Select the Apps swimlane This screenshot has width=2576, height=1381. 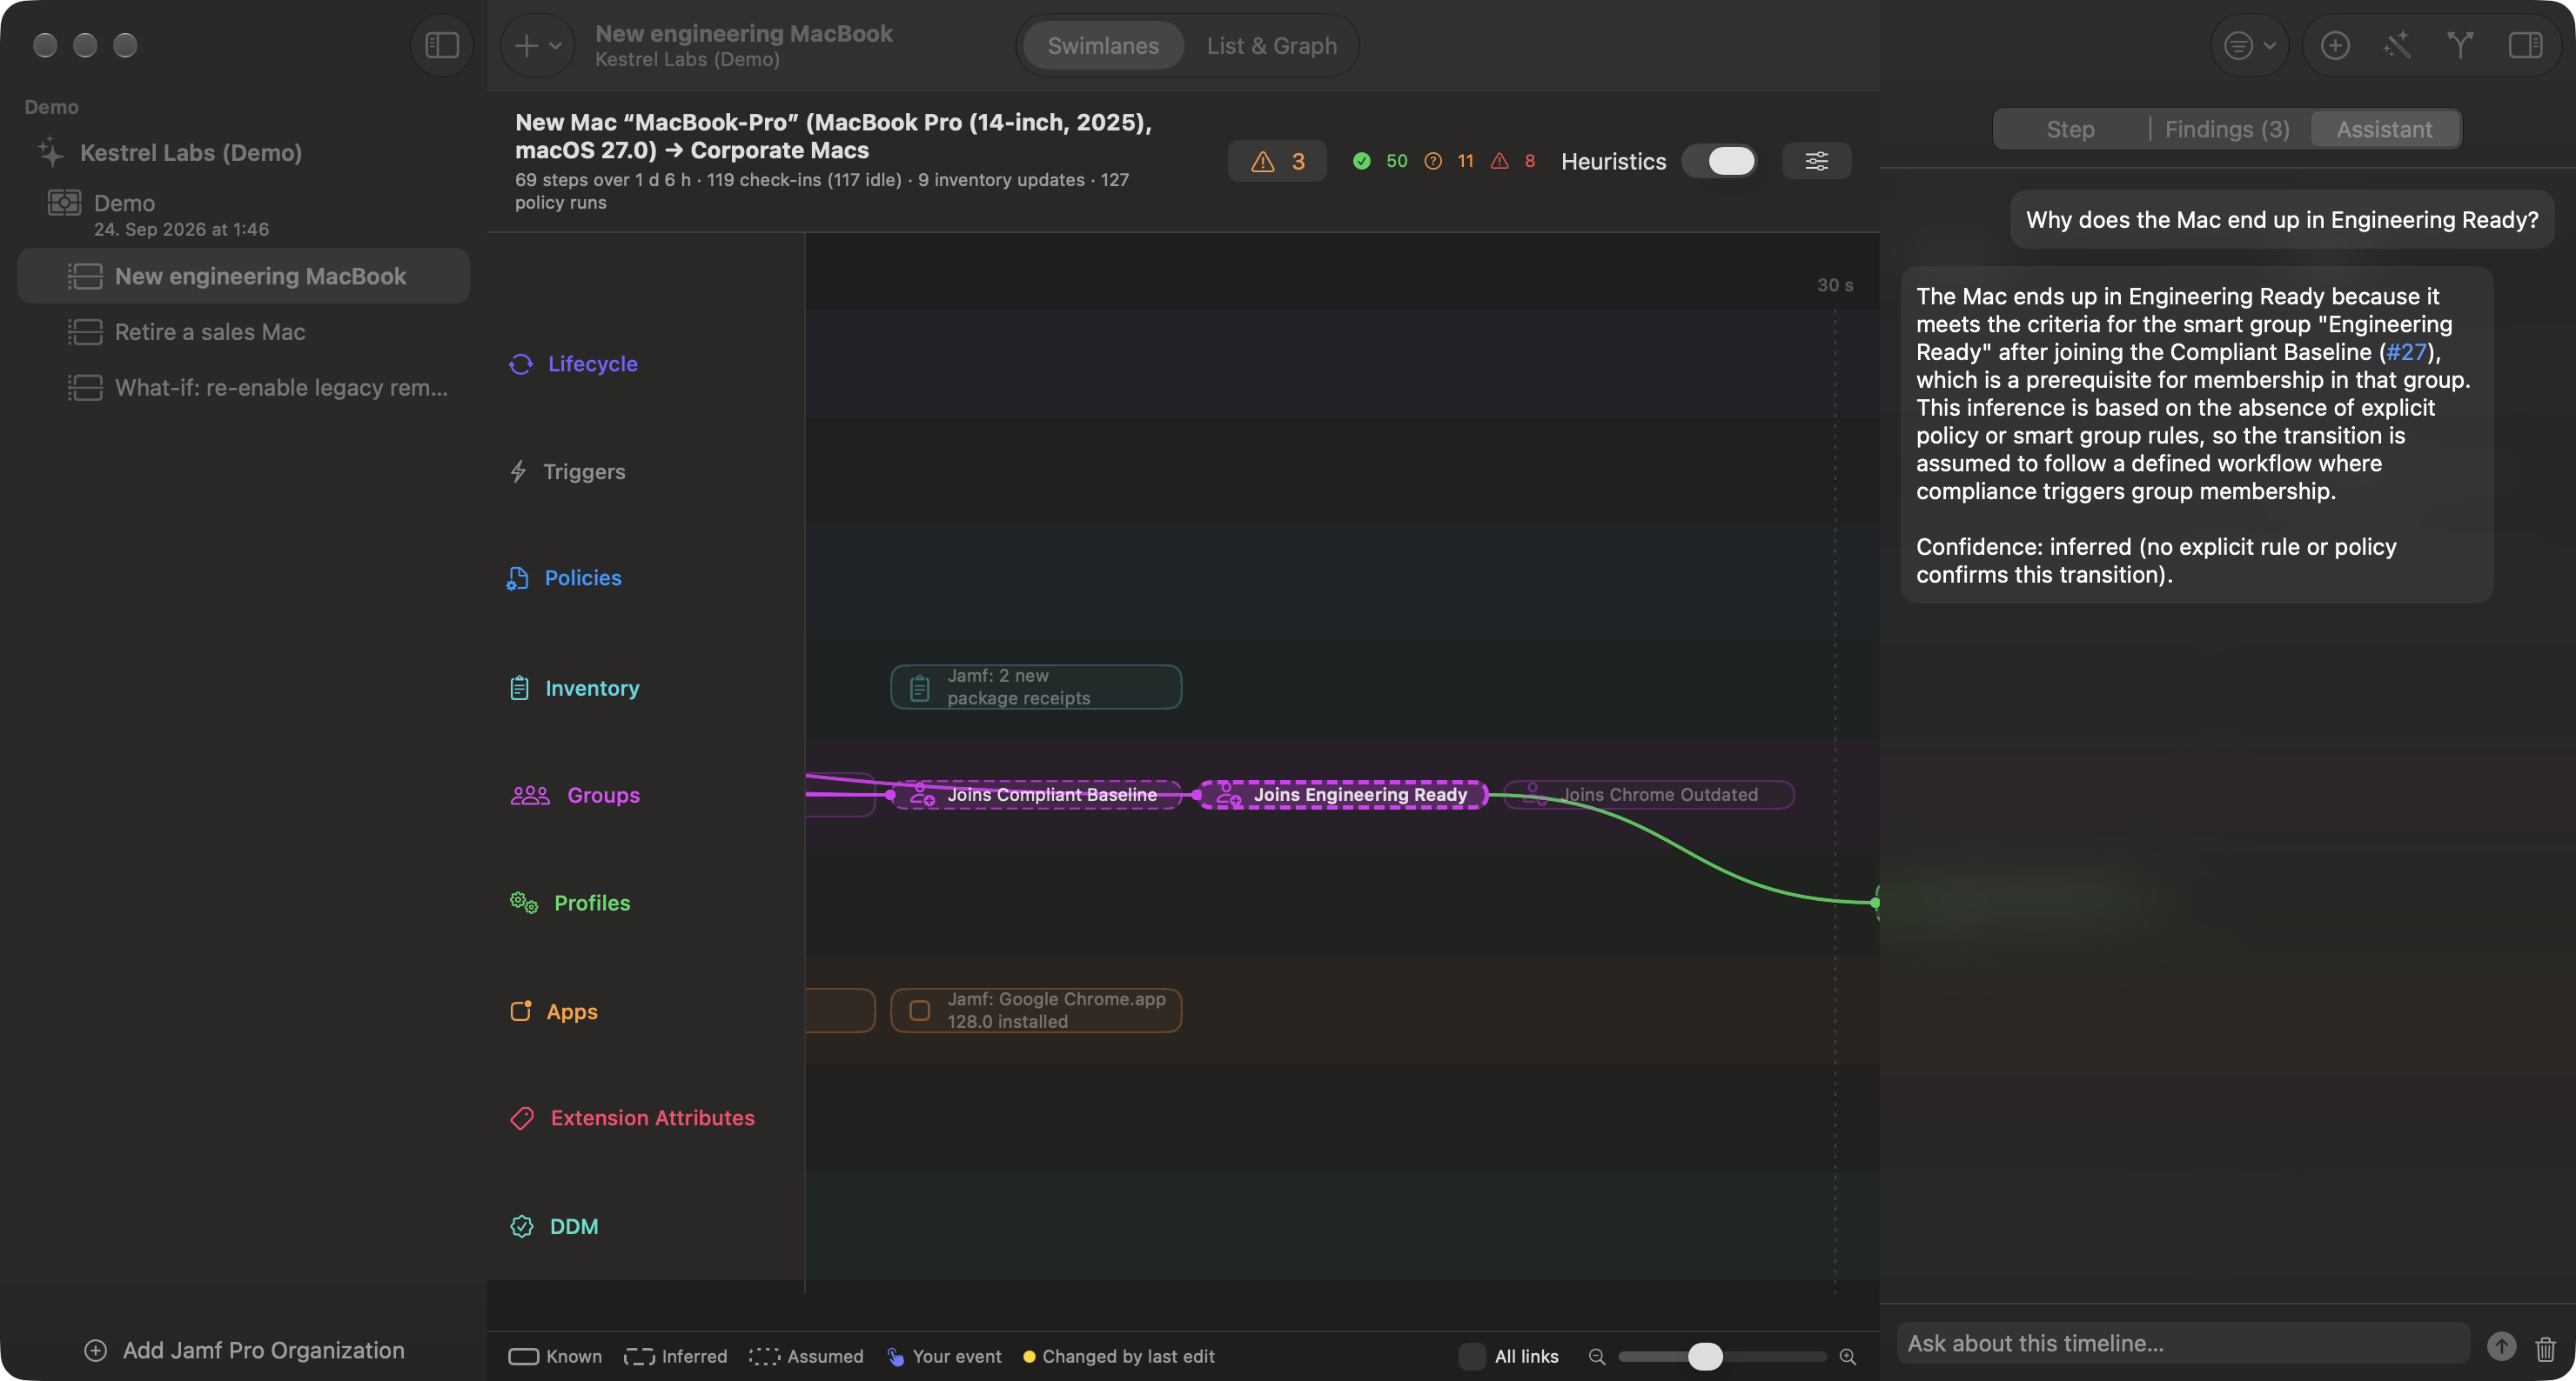click(553, 1011)
